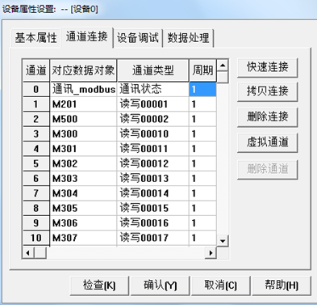Click the 虚拟通道 button

(x=268, y=142)
